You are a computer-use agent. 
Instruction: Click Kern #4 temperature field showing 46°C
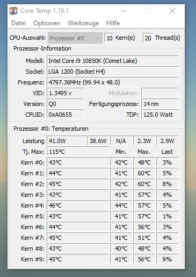tap(78, 205)
